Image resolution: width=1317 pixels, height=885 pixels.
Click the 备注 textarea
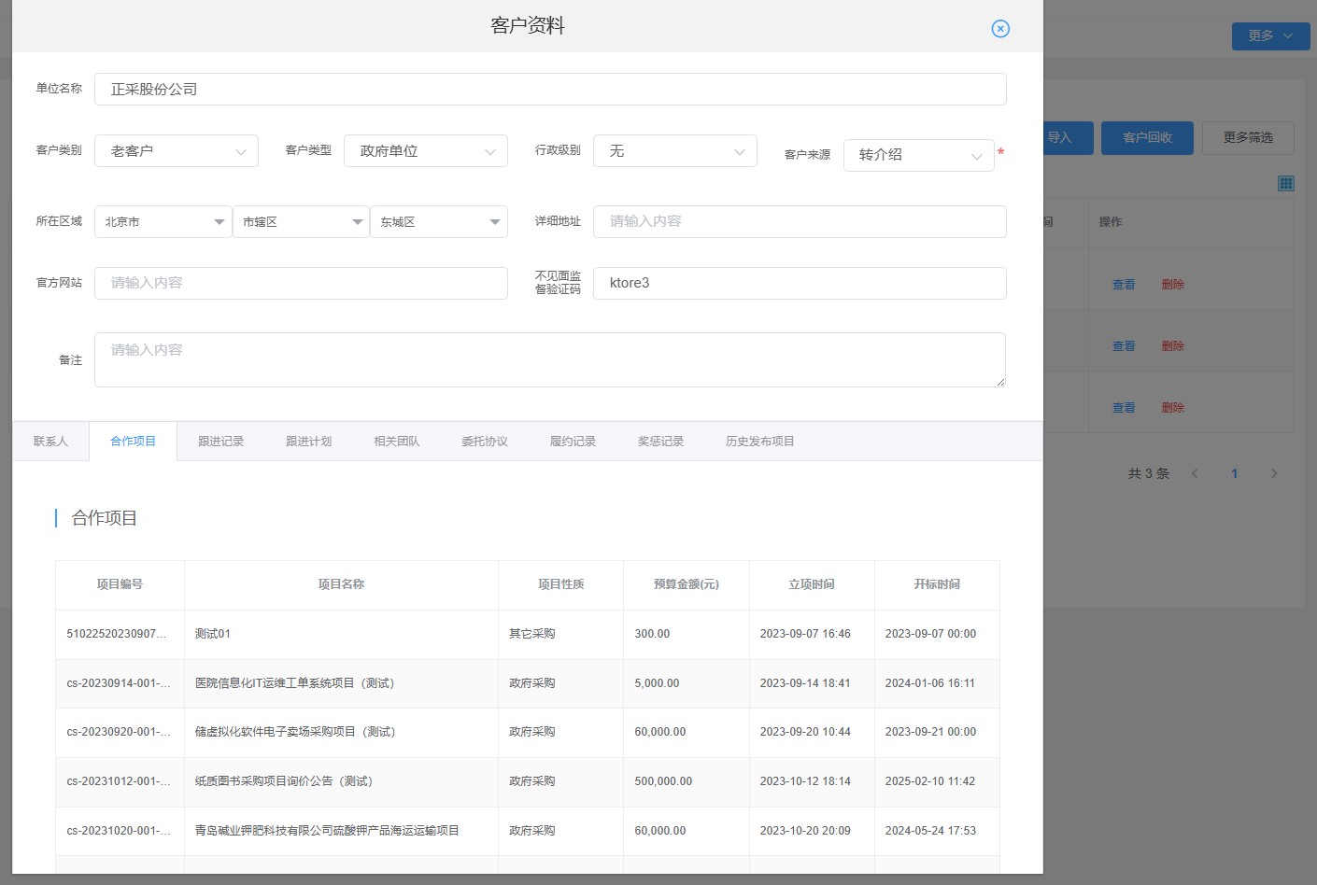pyautogui.click(x=550, y=360)
